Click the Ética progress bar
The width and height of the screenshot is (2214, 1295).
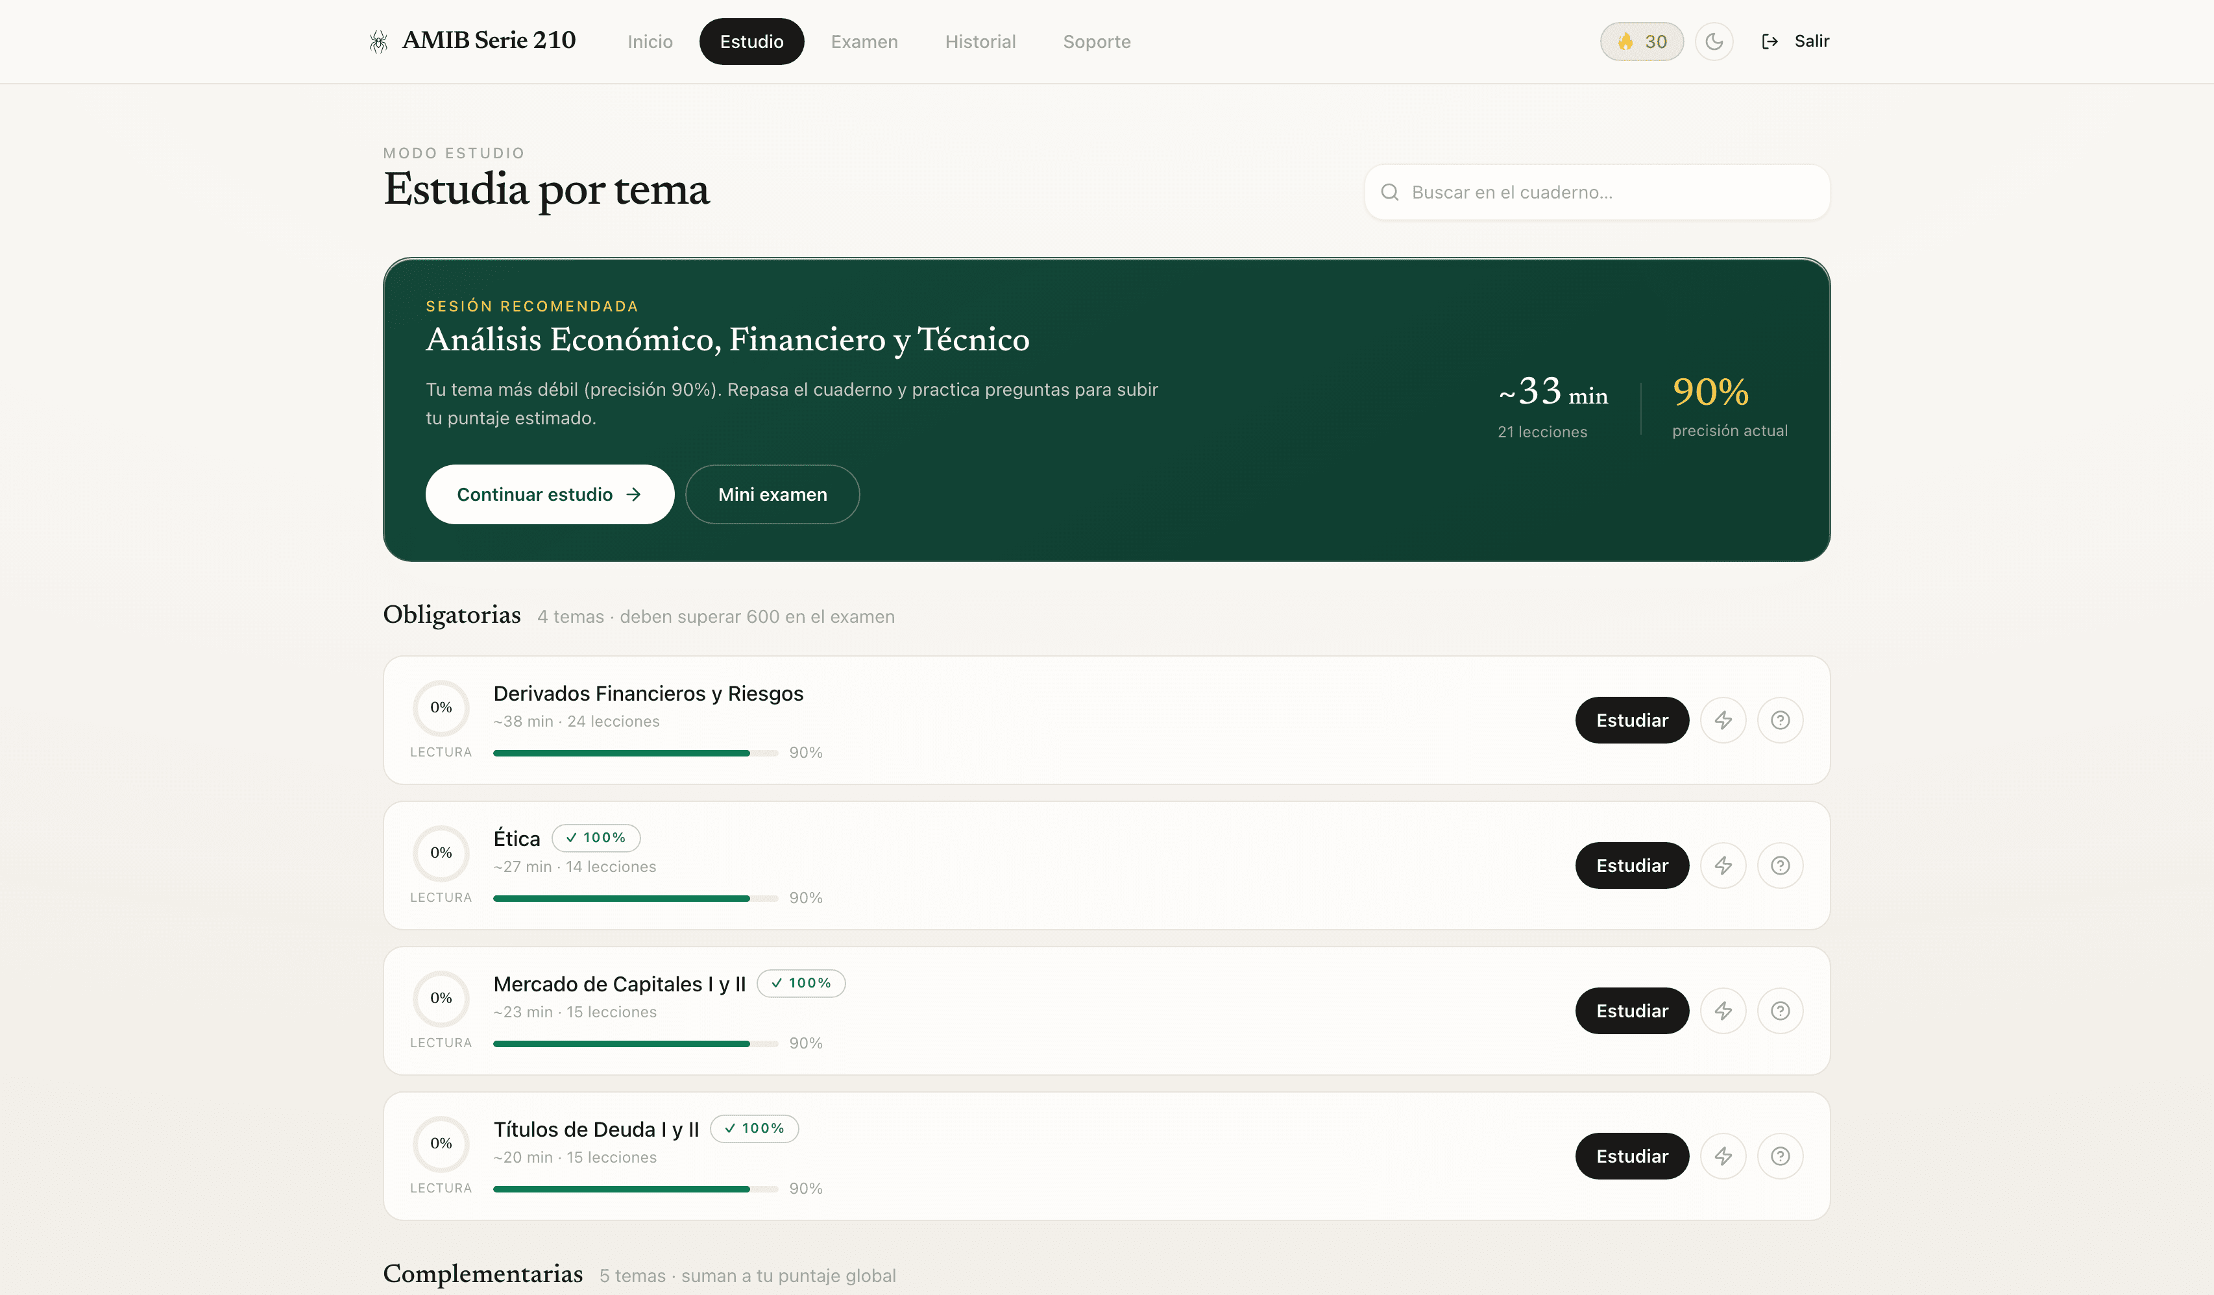(x=635, y=898)
